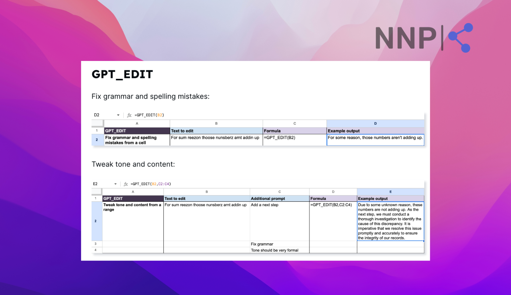The image size is (511, 295).
Task: Select column D header in top sheet
Action: 375,124
